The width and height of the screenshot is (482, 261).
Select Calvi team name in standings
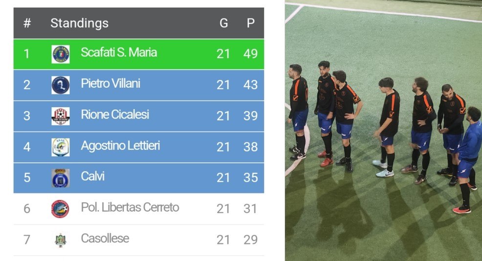[92, 176]
